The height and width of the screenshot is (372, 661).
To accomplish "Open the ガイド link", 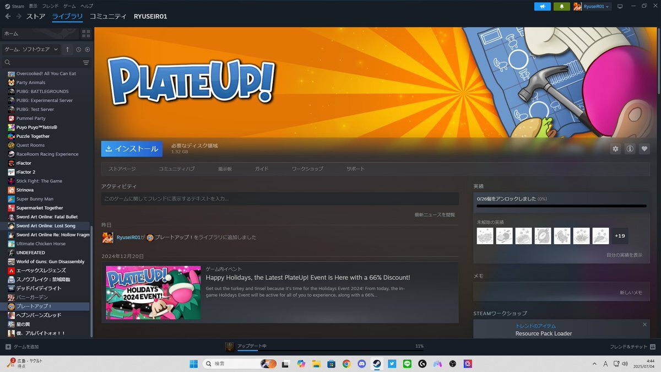I will [x=262, y=169].
